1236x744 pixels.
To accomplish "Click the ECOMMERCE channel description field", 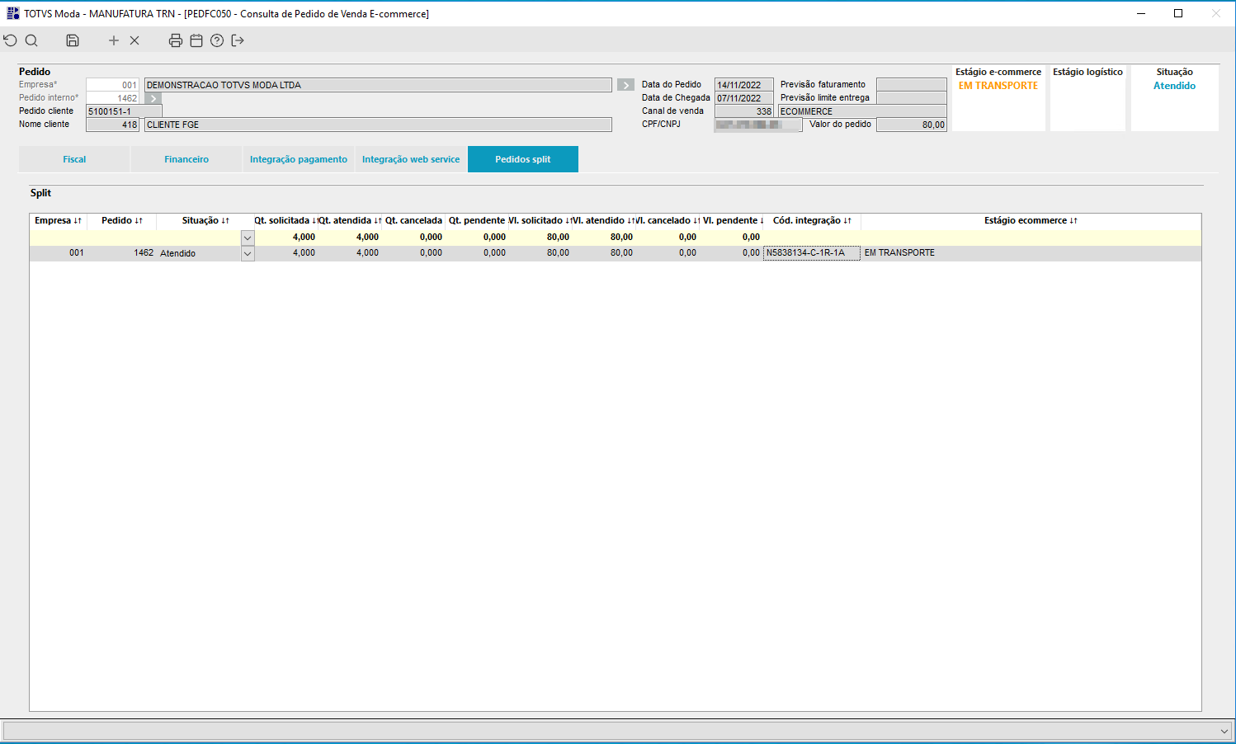I will [x=862, y=111].
